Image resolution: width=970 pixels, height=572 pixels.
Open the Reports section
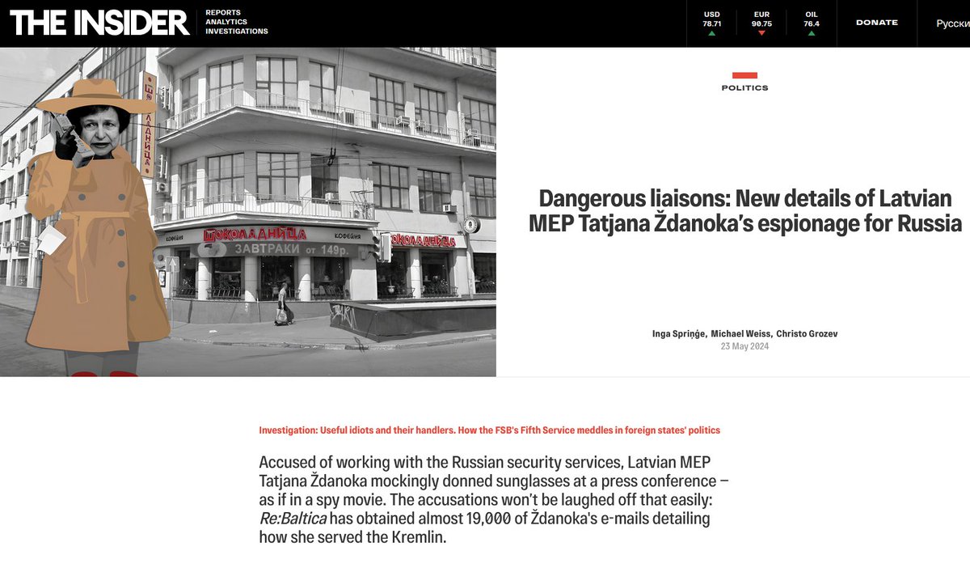pos(222,13)
